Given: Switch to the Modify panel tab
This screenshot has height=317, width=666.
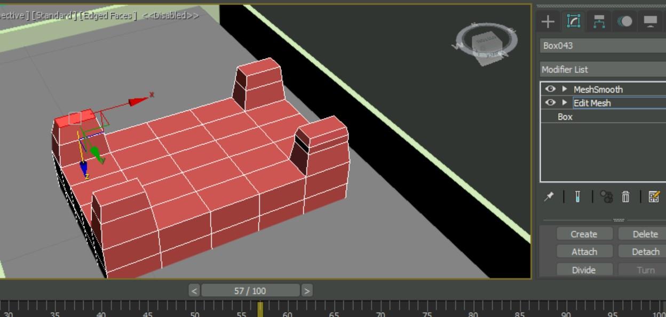Looking at the screenshot, I should (x=574, y=21).
